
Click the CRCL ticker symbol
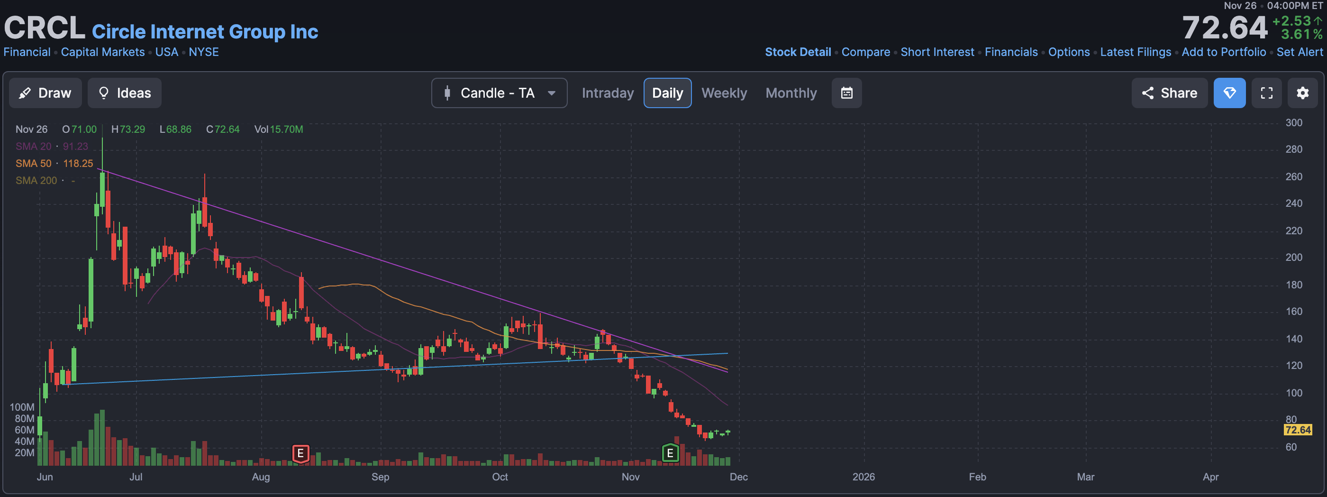click(x=44, y=28)
